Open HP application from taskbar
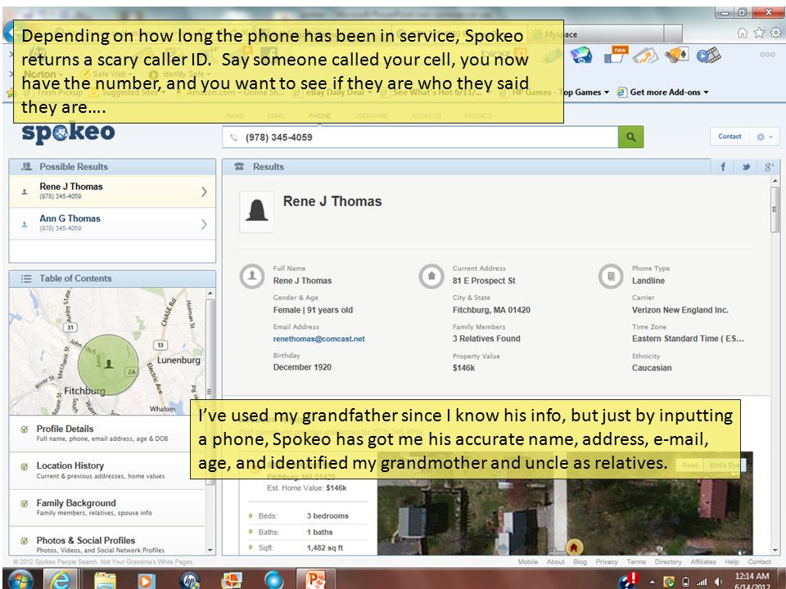This screenshot has width=786, height=589. point(189,581)
